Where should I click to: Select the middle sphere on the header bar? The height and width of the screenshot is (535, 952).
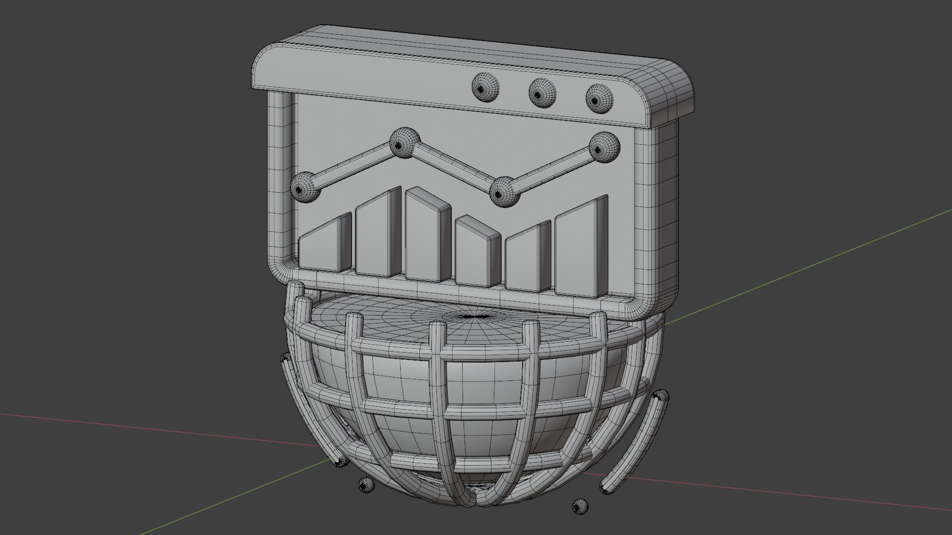(542, 93)
